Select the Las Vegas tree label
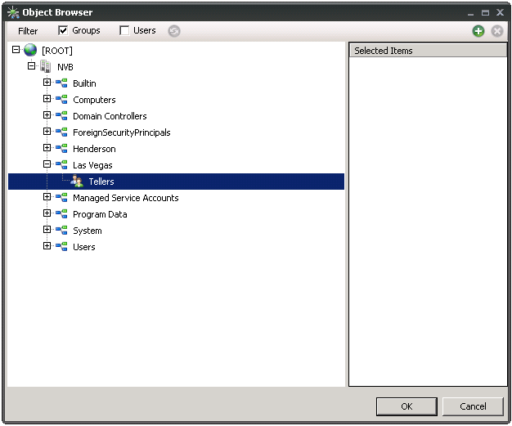Image resolution: width=512 pixels, height=426 pixels. 92,165
